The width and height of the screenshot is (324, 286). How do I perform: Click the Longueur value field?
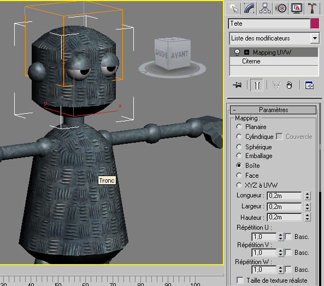(x=284, y=196)
